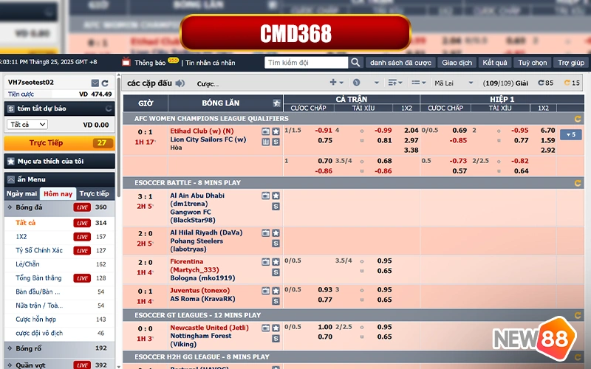
Task: Click the dollar icon on Al Ain Abu Dhabi row
Action: (x=276, y=207)
